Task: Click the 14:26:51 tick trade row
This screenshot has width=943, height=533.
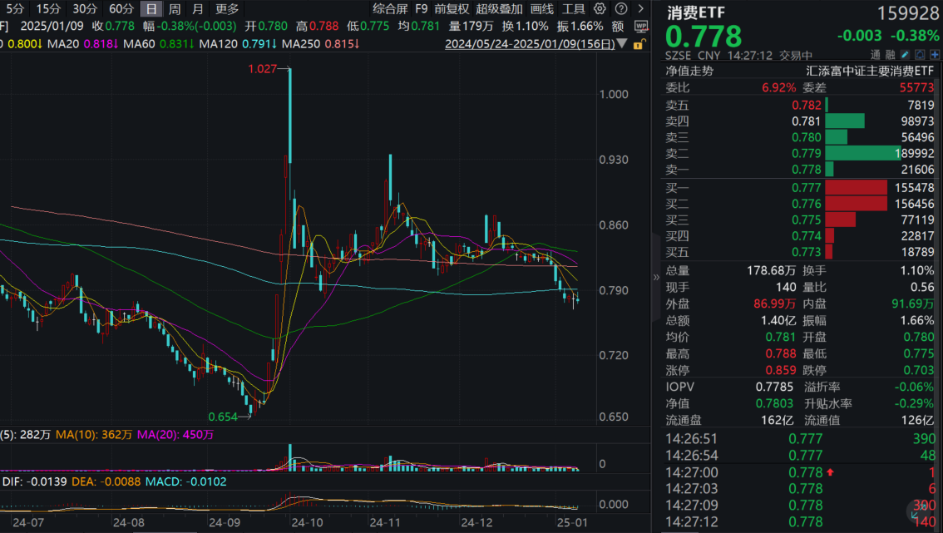Action: pos(800,439)
